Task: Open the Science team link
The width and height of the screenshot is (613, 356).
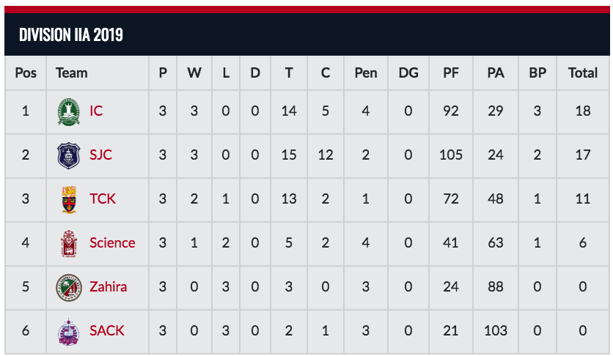Action: (x=112, y=242)
